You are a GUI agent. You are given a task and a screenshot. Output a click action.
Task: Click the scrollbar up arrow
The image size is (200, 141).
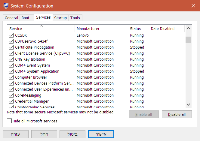pyautogui.click(x=188, y=28)
